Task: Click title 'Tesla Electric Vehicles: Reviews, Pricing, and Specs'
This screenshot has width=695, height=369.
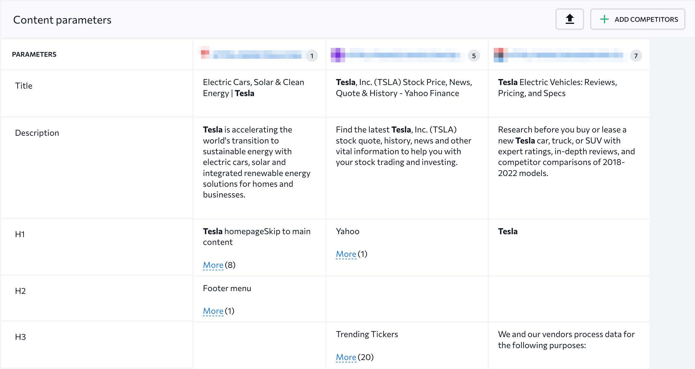Action: pos(557,88)
